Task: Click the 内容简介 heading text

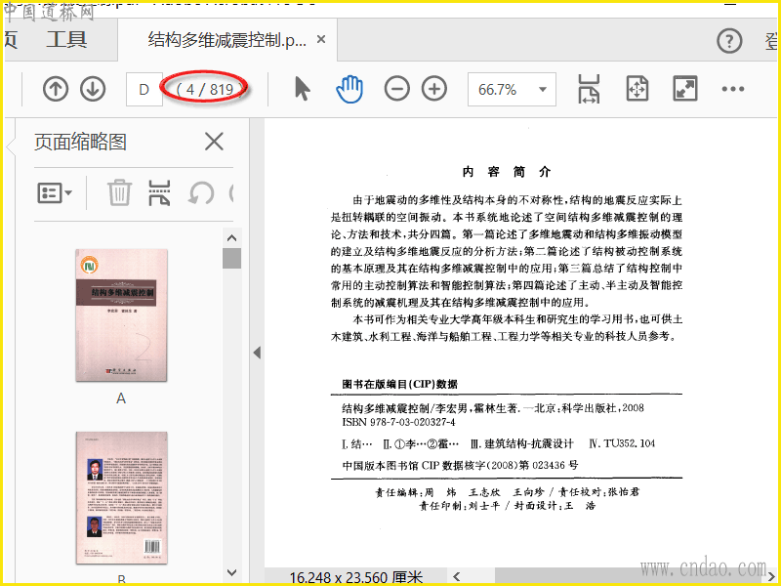Action: [x=507, y=172]
